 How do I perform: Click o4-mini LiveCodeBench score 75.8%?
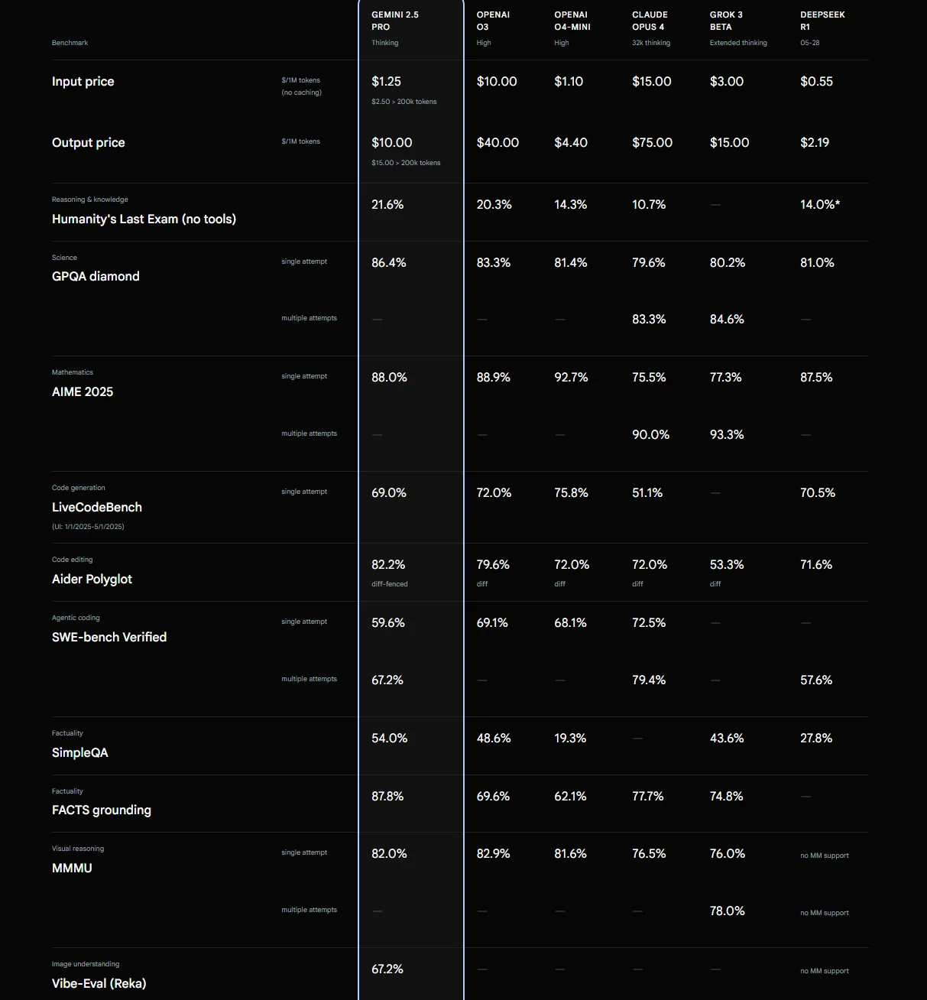[x=571, y=492]
